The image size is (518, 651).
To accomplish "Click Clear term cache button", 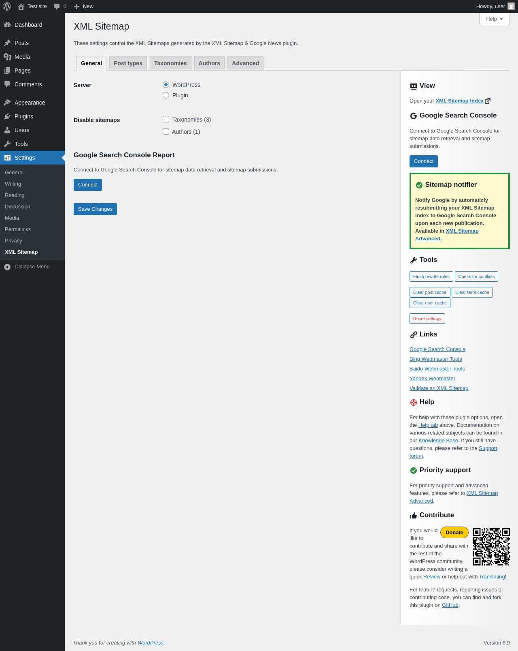I will click(472, 292).
